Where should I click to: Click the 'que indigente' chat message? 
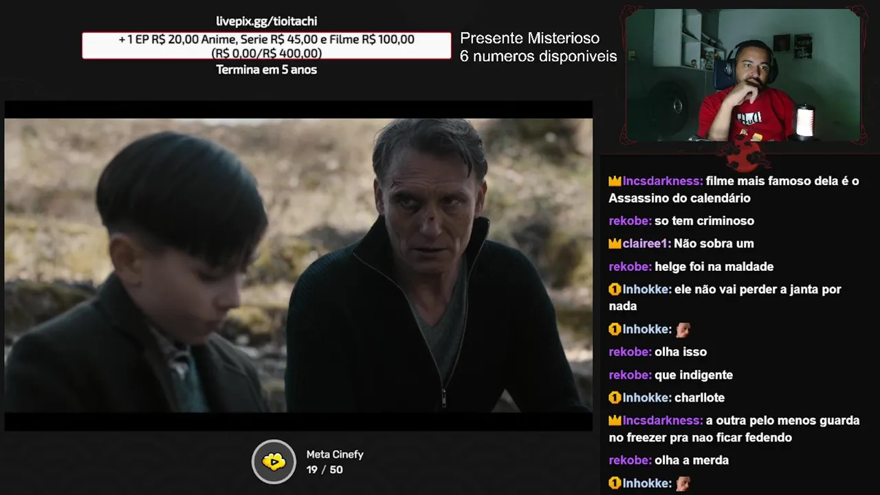coord(694,375)
